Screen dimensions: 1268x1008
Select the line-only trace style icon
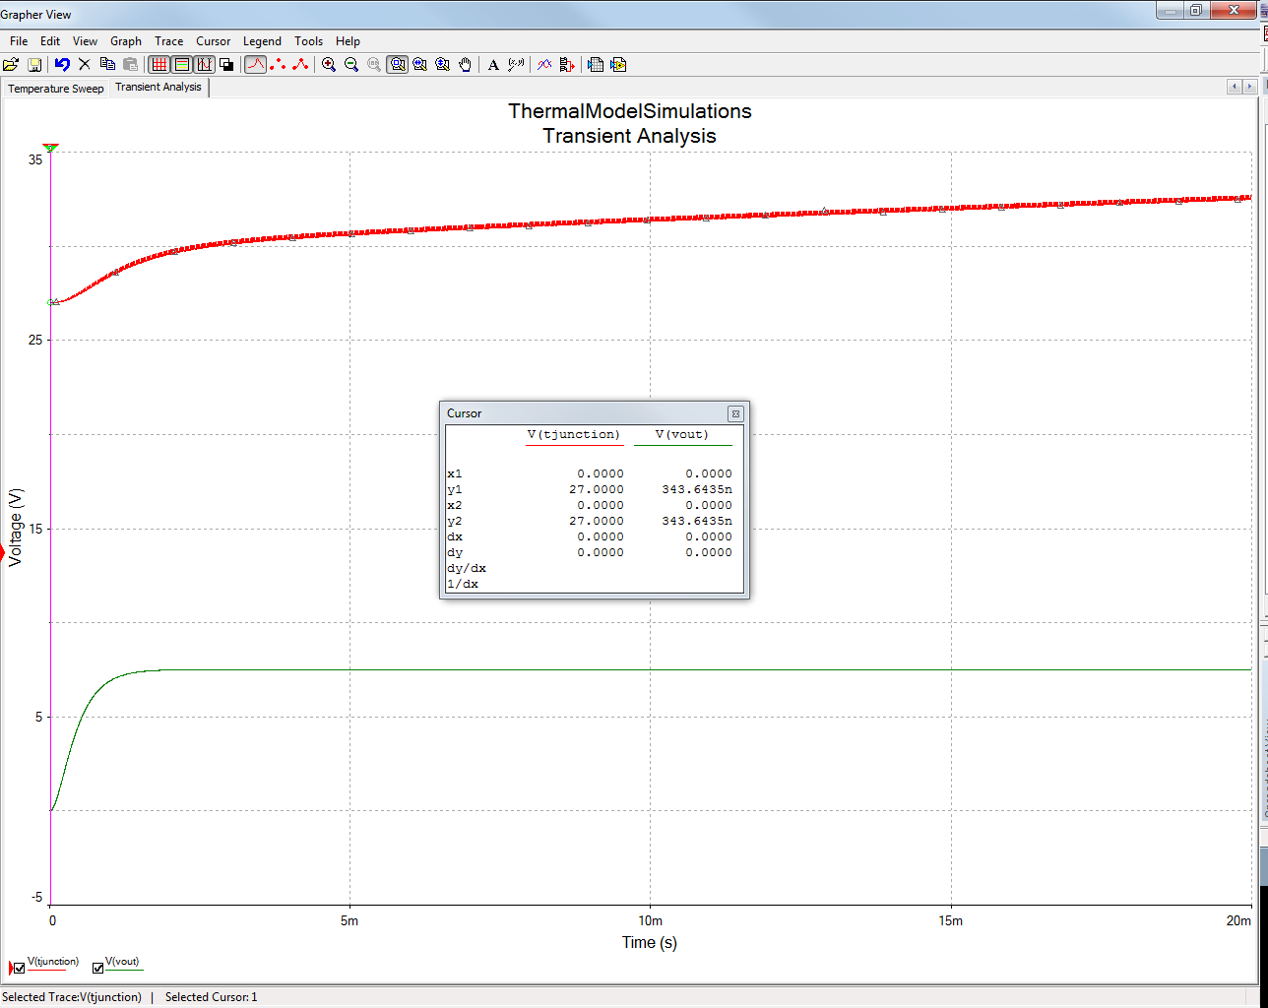click(x=255, y=65)
